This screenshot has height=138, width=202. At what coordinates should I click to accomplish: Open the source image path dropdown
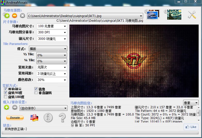[85, 16]
